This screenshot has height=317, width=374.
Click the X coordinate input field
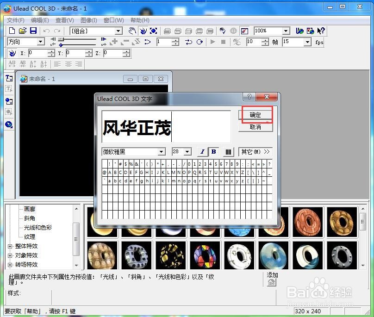point(38,53)
